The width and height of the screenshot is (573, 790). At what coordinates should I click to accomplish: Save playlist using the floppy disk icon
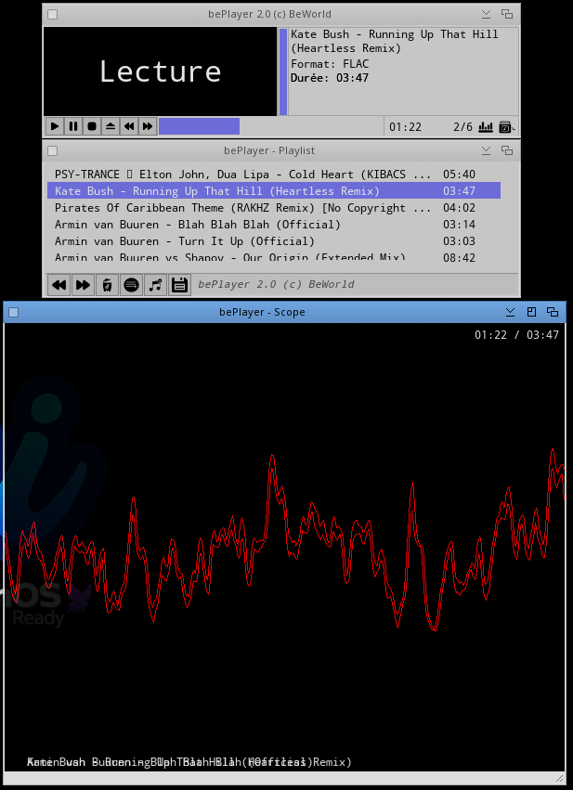point(179,285)
